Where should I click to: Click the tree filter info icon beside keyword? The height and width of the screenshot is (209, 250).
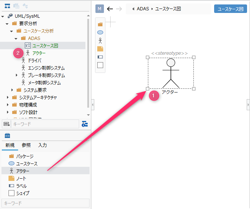point(85,124)
